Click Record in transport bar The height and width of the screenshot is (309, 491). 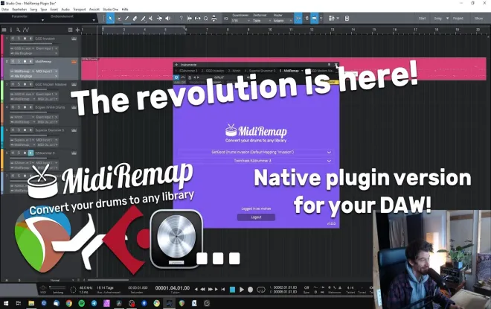pyautogui.click(x=250, y=290)
